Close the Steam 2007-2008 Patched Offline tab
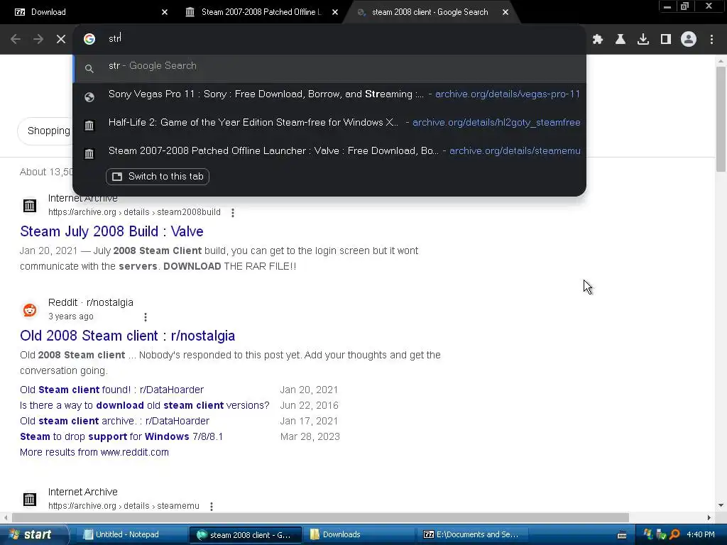This screenshot has width=727, height=545. (x=335, y=12)
